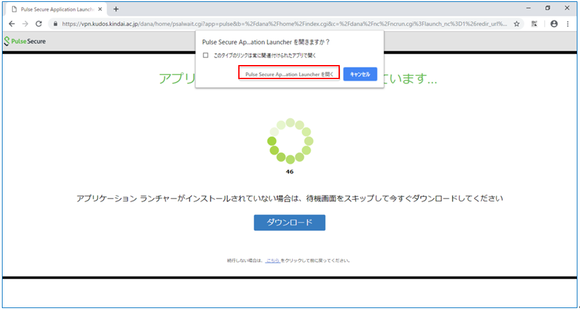Viewport: 580px width, 310px height.
Task: Click the blue ダウンロード button
Action: click(x=289, y=223)
